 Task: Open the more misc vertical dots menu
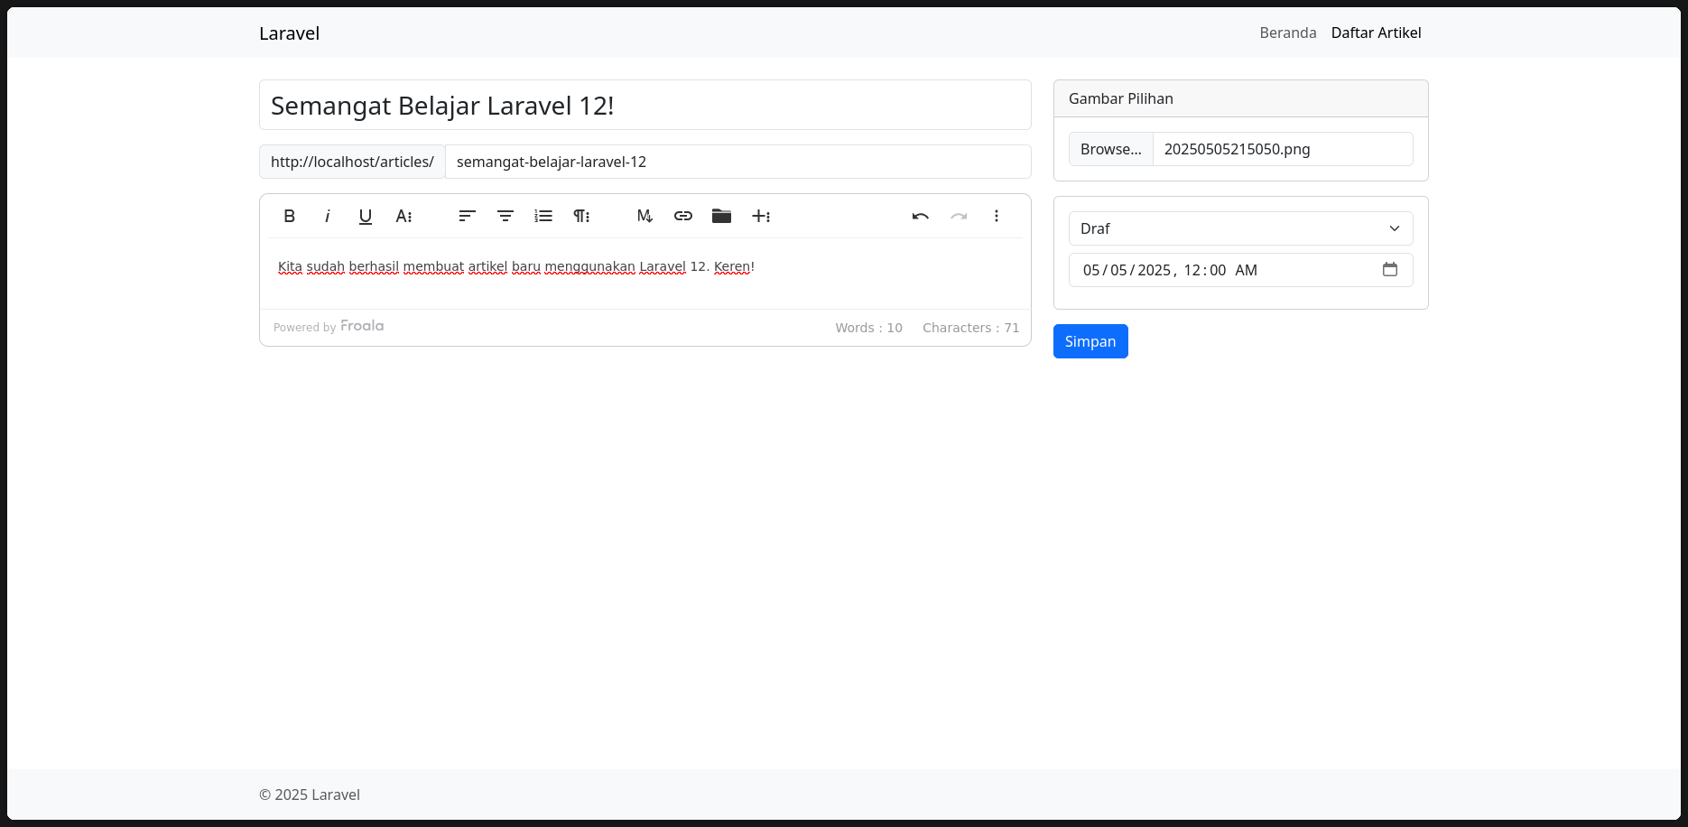[997, 216]
